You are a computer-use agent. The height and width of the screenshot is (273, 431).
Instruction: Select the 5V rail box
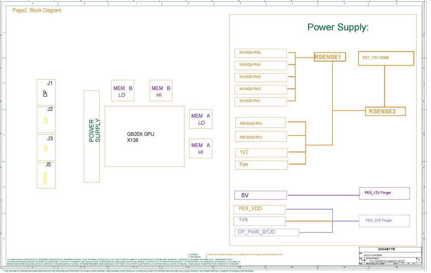260,195
